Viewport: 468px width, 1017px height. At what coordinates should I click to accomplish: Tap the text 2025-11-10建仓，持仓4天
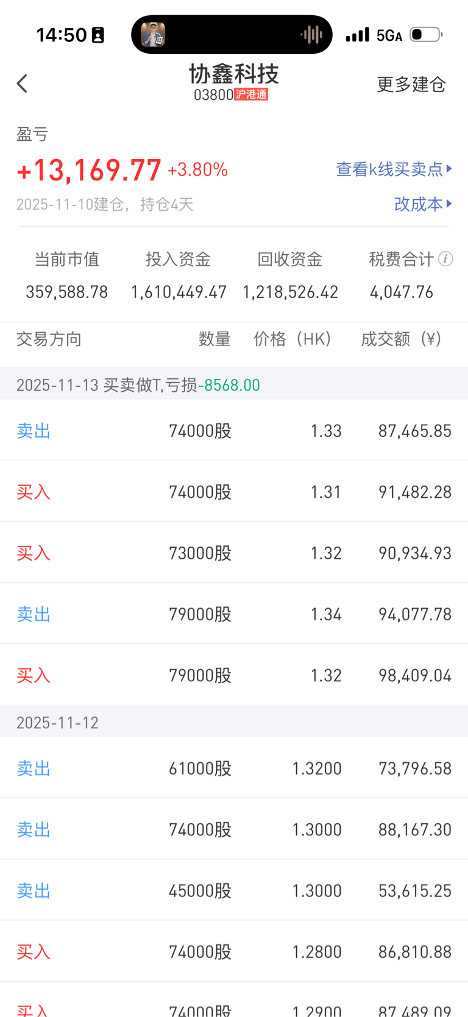[x=105, y=204]
